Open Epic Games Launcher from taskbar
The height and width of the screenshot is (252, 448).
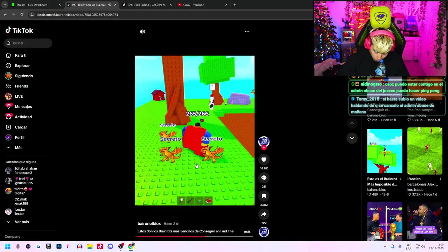coord(49,246)
